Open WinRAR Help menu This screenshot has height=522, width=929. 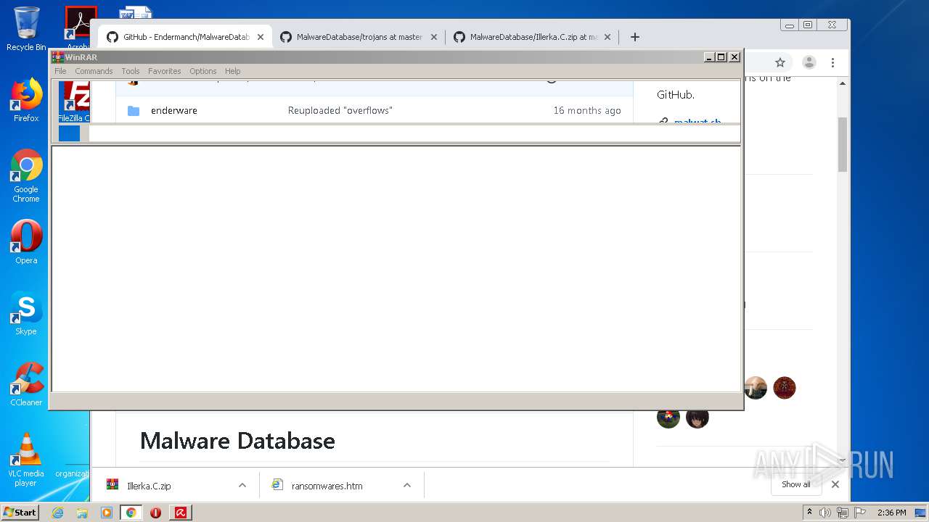tap(232, 71)
